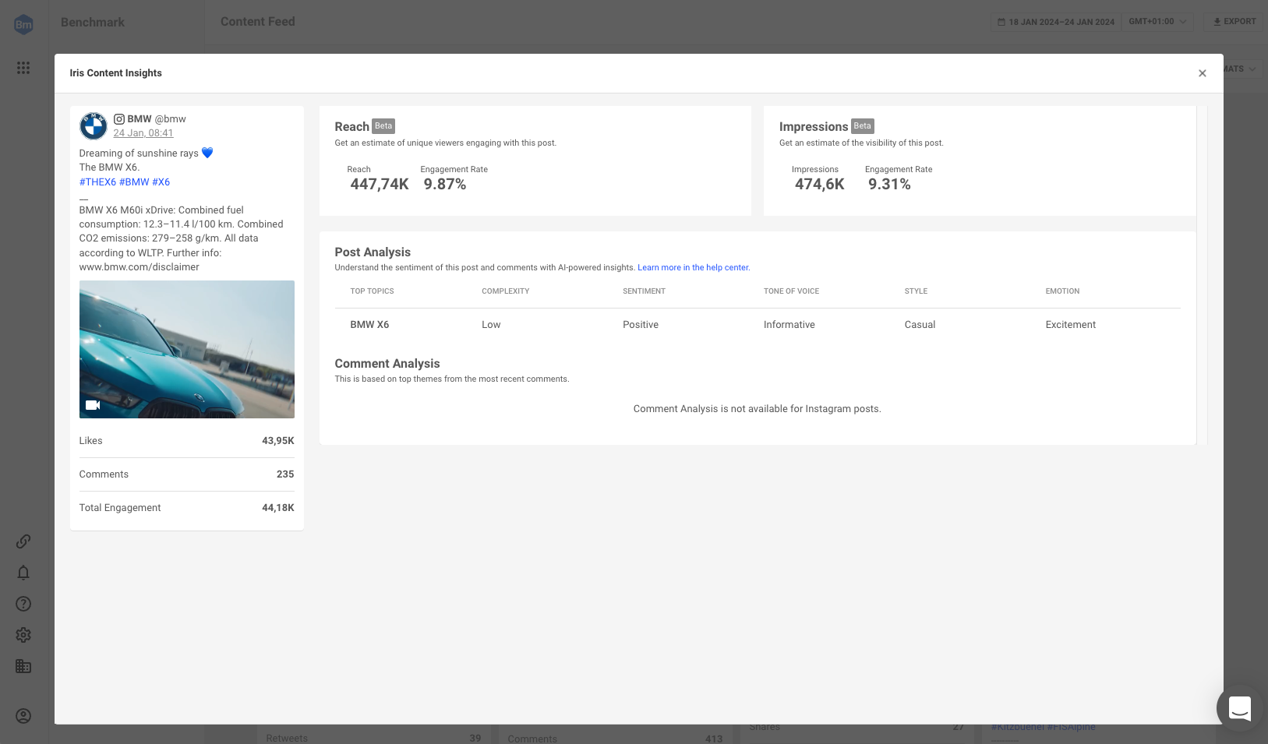Click the TOP TOPICS column header
The image size is (1268, 744).
pos(372,291)
